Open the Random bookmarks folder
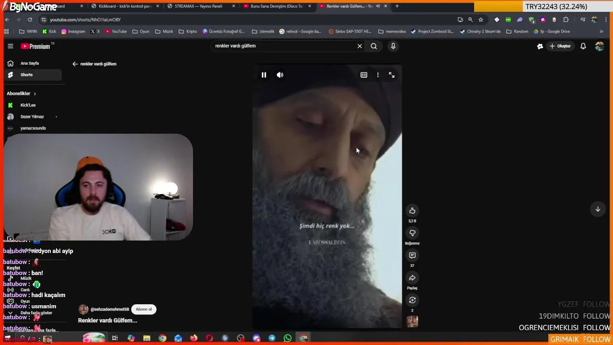Screen dimensions: 613x345 coord(517,32)
